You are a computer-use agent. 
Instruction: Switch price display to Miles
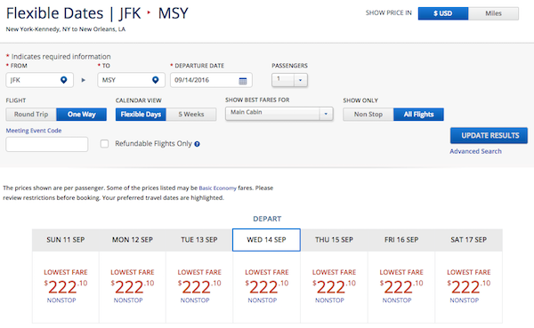tap(493, 13)
